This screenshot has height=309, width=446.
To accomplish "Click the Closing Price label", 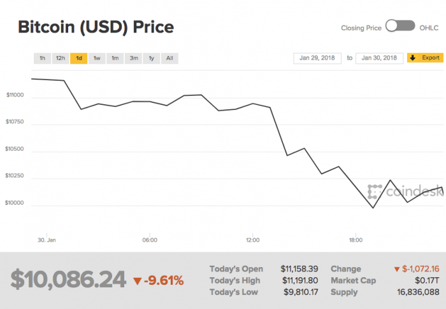I will point(361,27).
